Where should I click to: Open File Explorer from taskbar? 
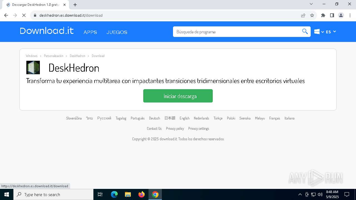coord(128,194)
